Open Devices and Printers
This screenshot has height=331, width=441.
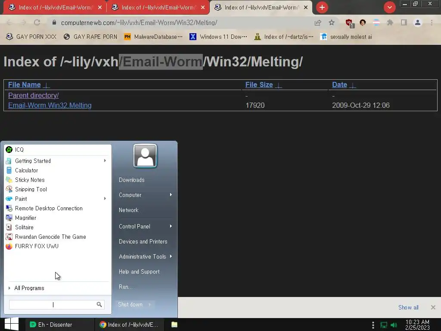click(143, 241)
